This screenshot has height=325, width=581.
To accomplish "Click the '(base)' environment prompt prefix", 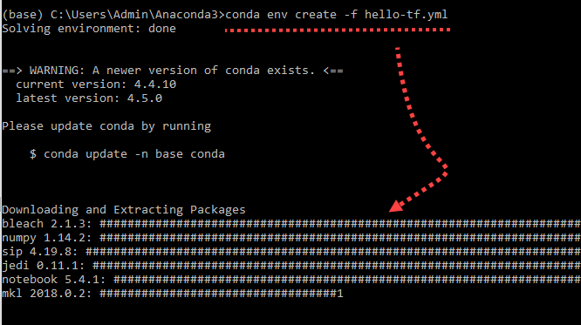I will pyautogui.click(x=23, y=15).
